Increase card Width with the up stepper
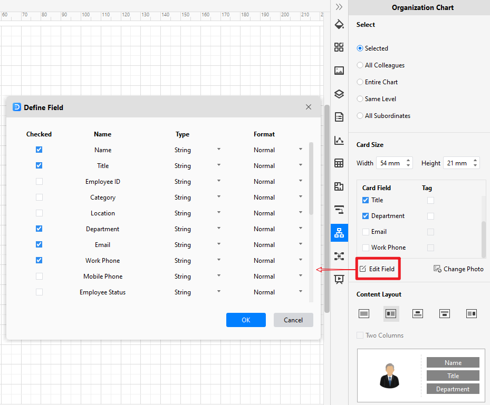This screenshot has width=490, height=405. (408, 161)
